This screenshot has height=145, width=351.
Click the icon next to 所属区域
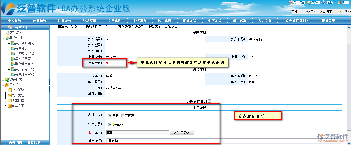10,101
